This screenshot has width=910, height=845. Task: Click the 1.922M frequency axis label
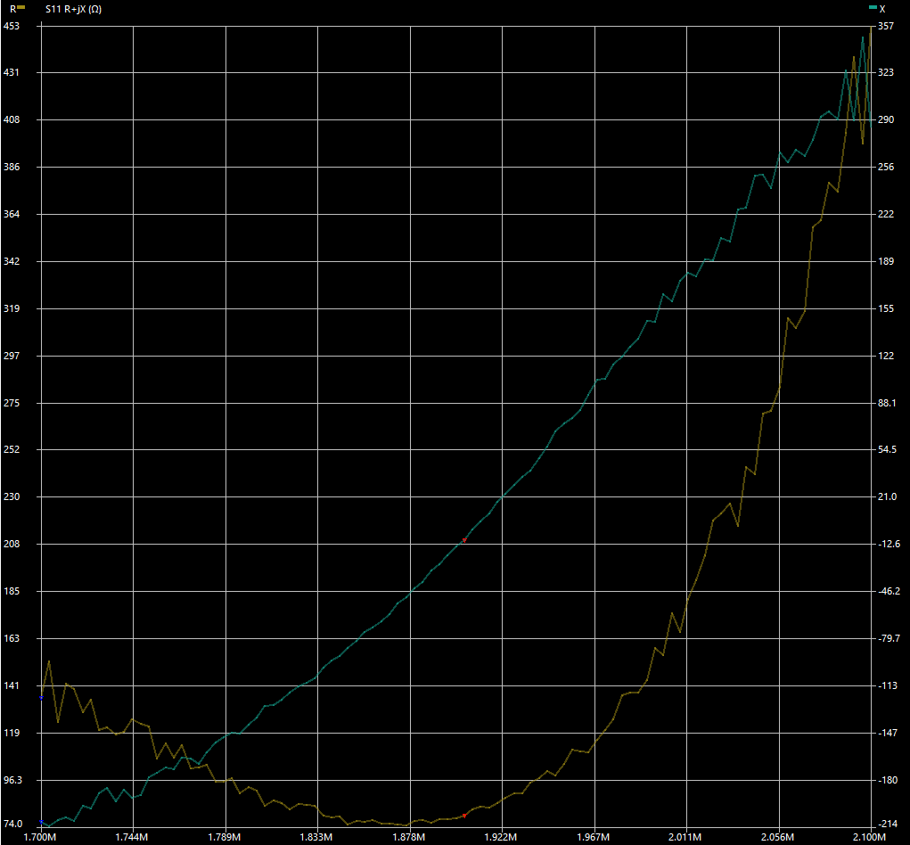click(501, 838)
